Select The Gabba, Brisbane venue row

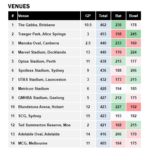pyautogui.click(x=74, y=25)
